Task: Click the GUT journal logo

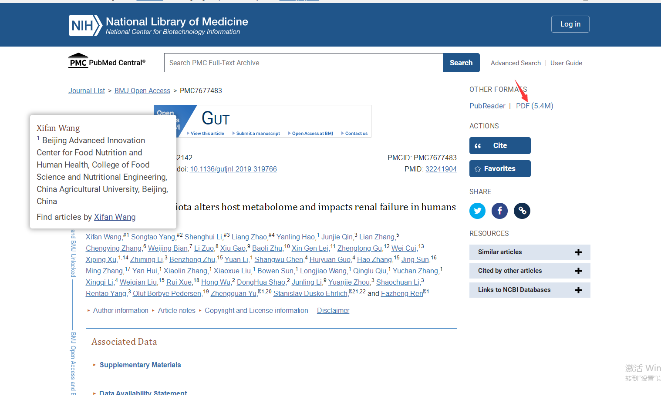Action: (x=216, y=118)
